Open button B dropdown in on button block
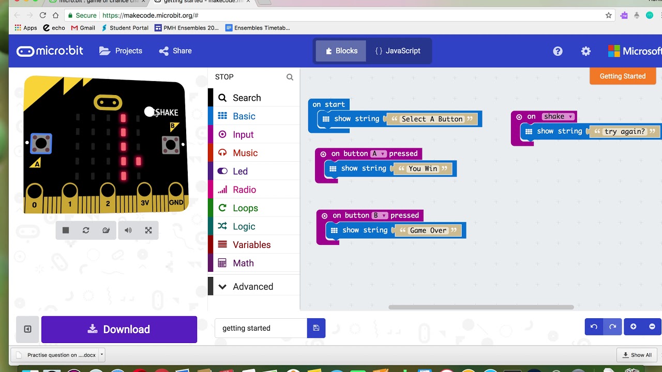This screenshot has width=662, height=372. pyautogui.click(x=380, y=215)
